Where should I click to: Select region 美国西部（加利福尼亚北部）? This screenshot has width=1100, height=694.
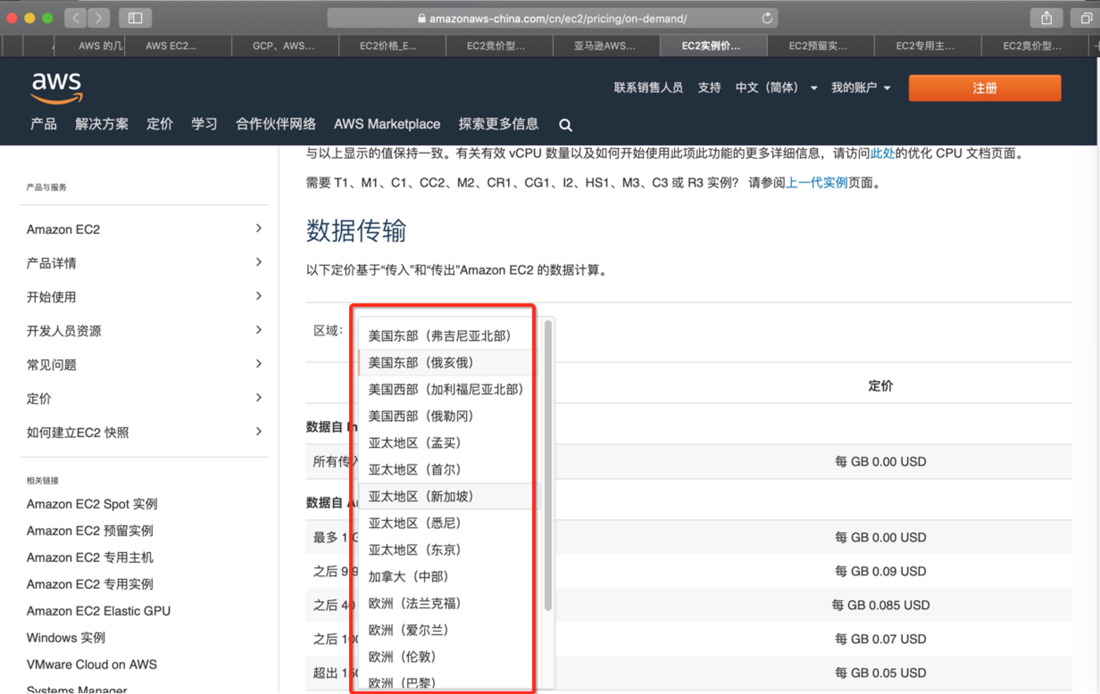click(450, 389)
